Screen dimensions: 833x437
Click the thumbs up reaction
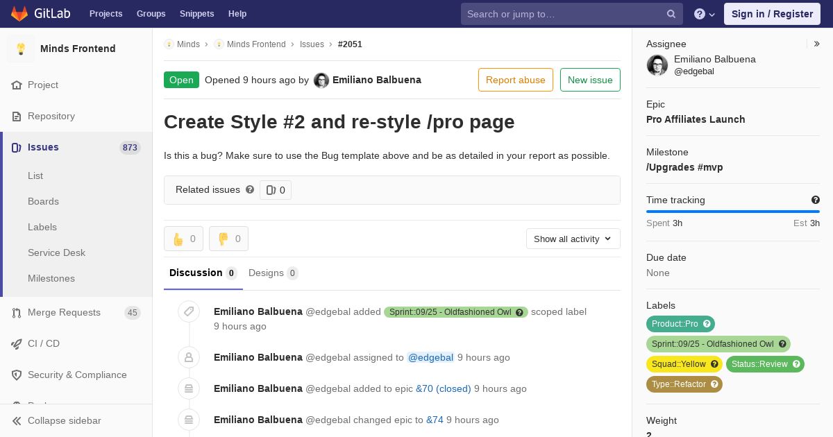click(183, 239)
